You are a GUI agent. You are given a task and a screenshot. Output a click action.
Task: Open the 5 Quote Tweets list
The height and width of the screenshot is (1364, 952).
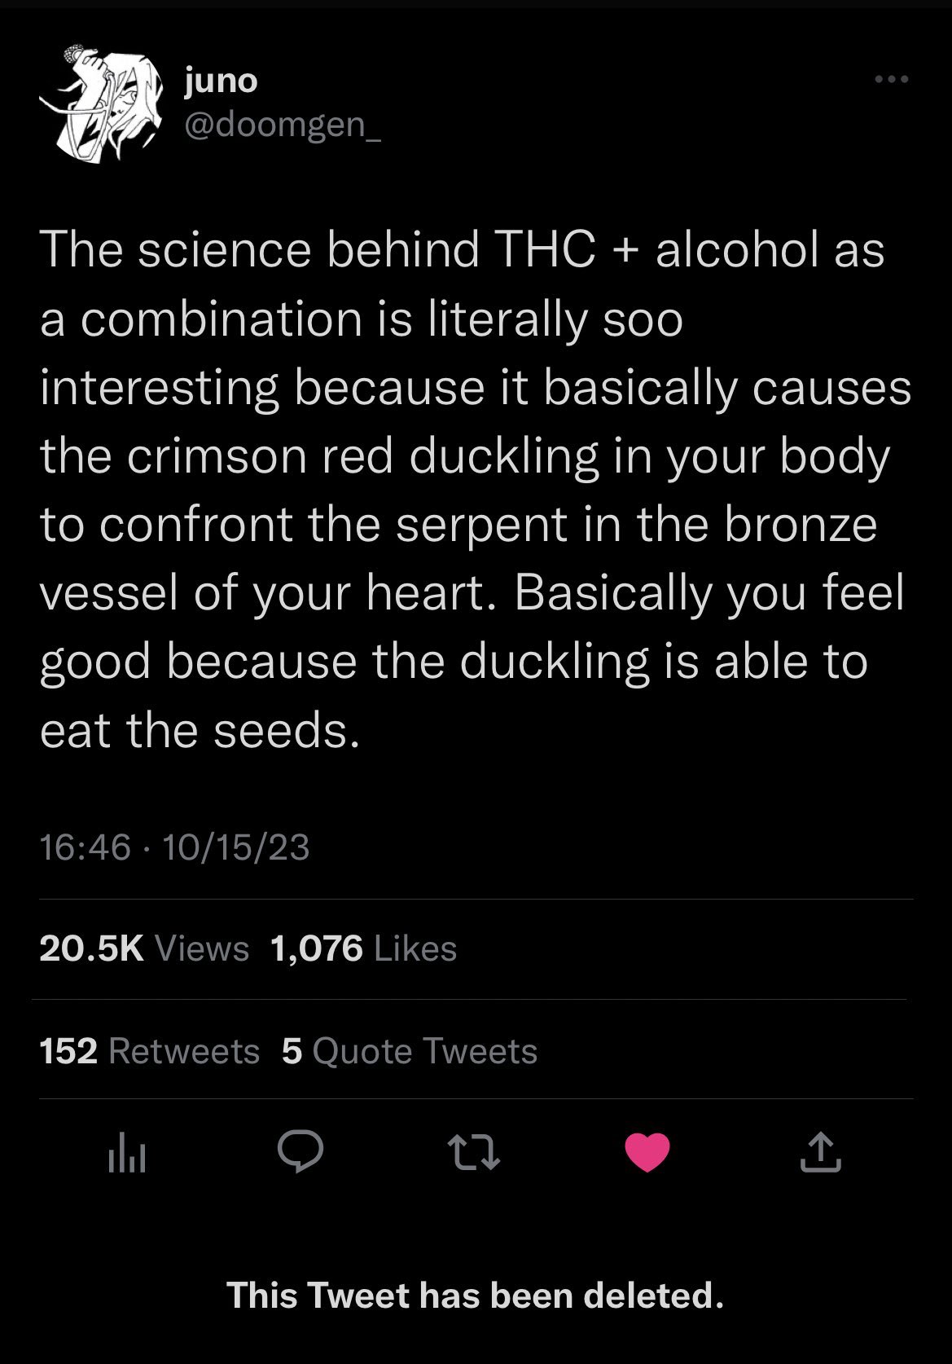[x=410, y=1051]
